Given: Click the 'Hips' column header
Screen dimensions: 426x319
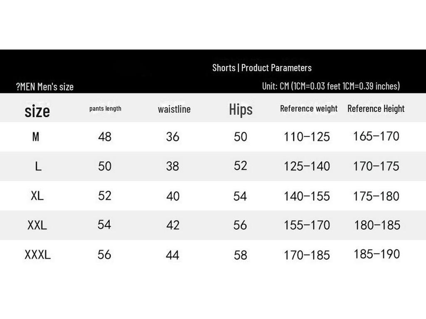Looking at the screenshot, I should pyautogui.click(x=240, y=109).
